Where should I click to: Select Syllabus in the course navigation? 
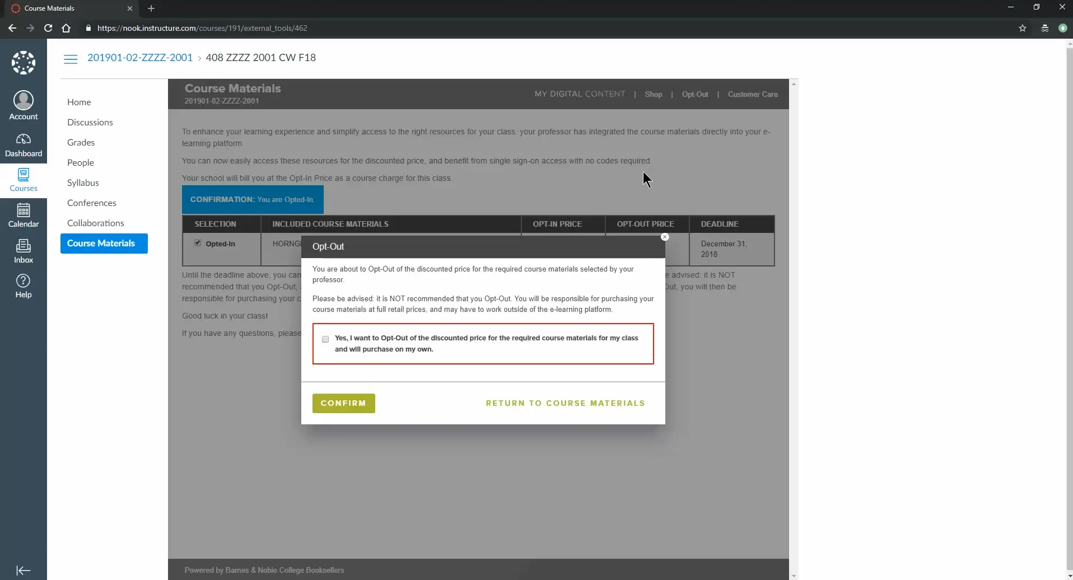click(x=82, y=183)
